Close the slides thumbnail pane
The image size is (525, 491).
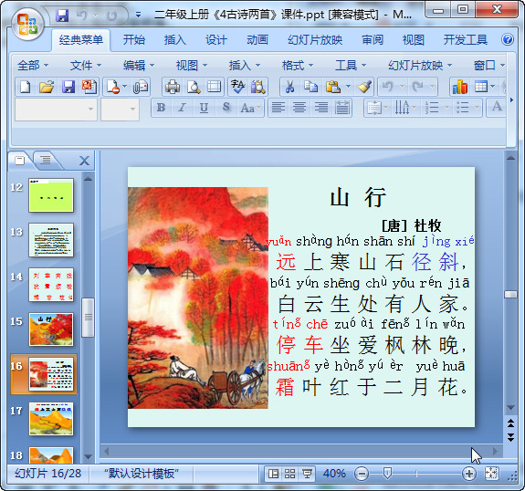click(84, 161)
